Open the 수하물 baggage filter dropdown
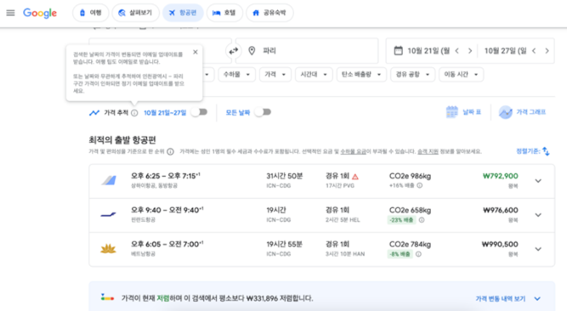This screenshot has width=567, height=311. [236, 75]
